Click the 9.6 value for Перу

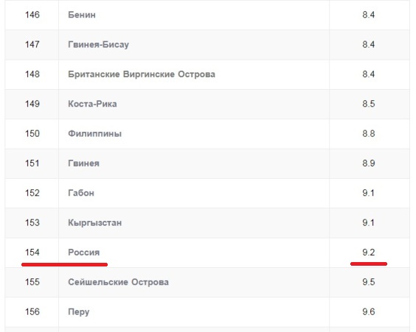[369, 312]
